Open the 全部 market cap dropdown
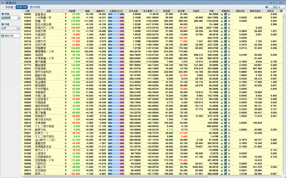286x178 pixels. (19, 28)
